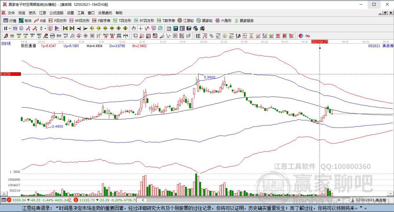Click the 沪 Shanghai index badge

tap(9, 200)
